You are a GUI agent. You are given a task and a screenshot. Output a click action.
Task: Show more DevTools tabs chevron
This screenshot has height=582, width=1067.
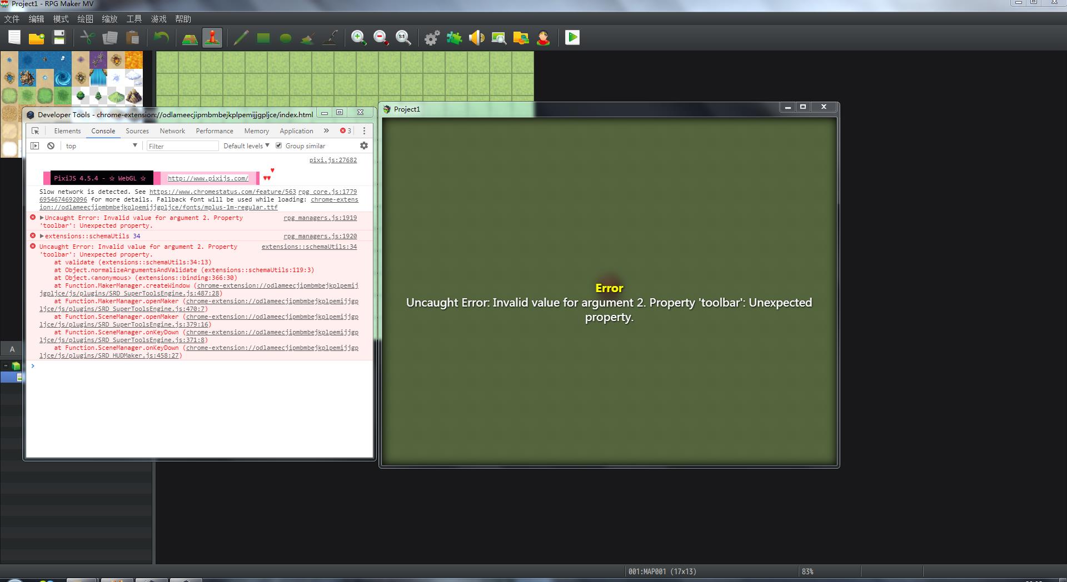(x=326, y=131)
